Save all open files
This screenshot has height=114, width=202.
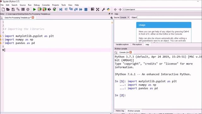(x=18, y=9)
